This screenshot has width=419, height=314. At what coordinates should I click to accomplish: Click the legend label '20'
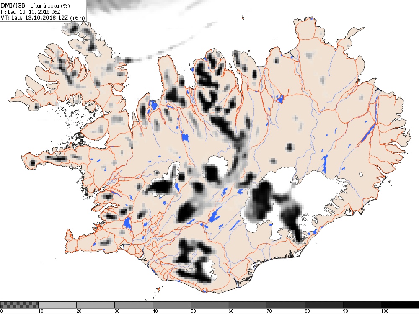(79, 311)
